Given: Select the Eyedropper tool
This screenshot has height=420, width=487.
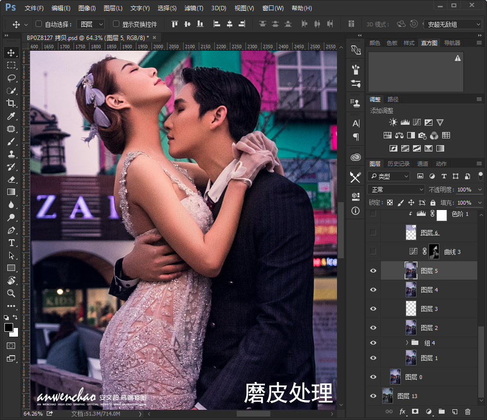Looking at the screenshot, I should click(11, 116).
